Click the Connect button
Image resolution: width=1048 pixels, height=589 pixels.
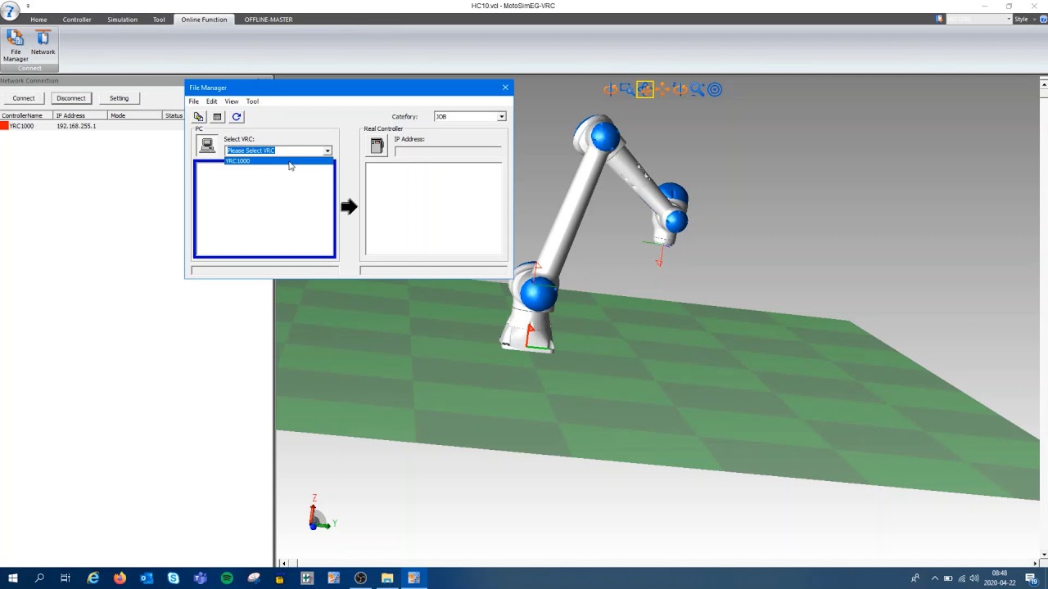(x=24, y=98)
